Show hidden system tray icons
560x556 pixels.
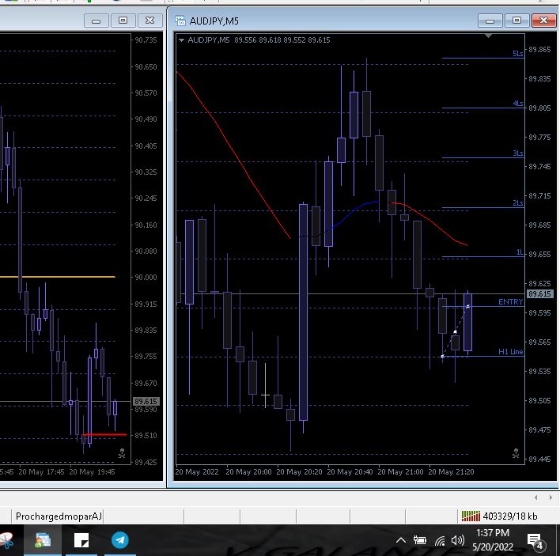coord(400,541)
